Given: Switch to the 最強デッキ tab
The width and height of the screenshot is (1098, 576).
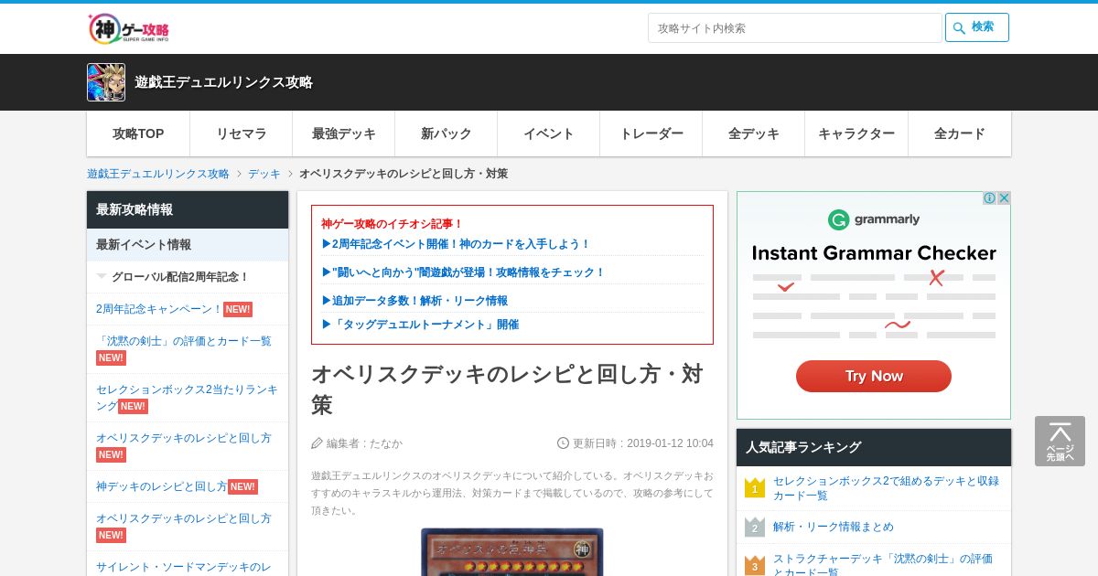Looking at the screenshot, I should point(344,133).
